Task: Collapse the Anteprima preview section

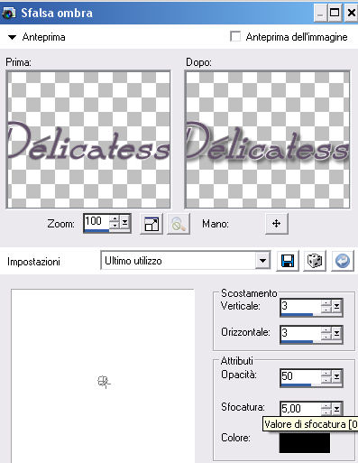Action: [12, 37]
